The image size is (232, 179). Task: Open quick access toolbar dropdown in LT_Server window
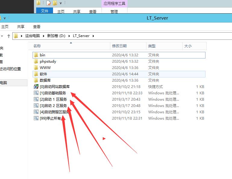pyautogui.click(x=5, y=18)
